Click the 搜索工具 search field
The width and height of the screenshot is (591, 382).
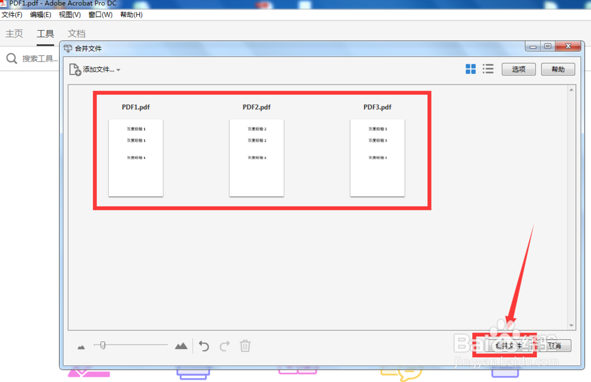point(40,59)
